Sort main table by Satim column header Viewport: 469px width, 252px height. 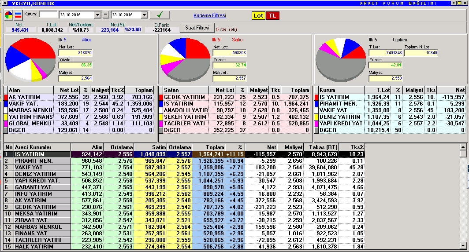tap(150, 147)
